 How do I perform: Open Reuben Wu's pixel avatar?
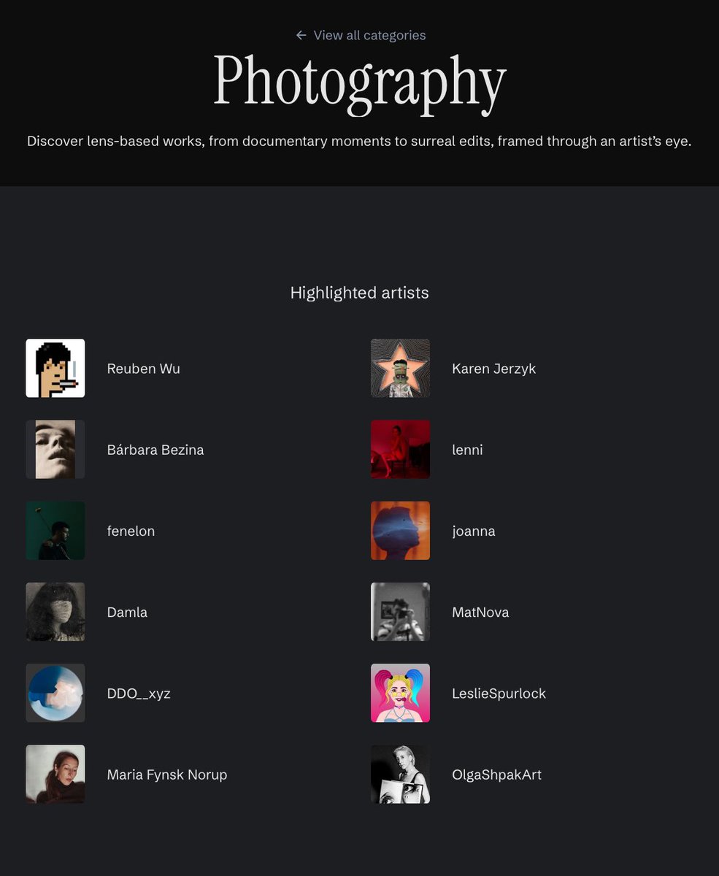(x=55, y=368)
